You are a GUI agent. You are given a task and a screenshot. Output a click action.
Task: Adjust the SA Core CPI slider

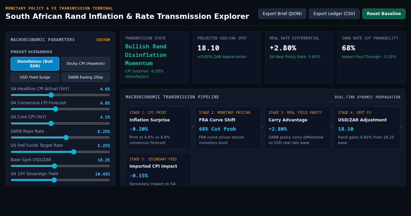60,123
